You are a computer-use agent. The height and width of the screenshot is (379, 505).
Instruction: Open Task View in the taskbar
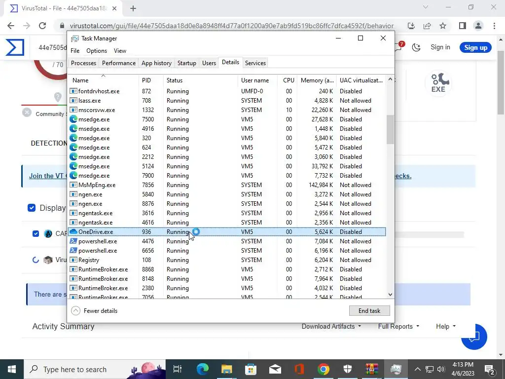coord(178,369)
